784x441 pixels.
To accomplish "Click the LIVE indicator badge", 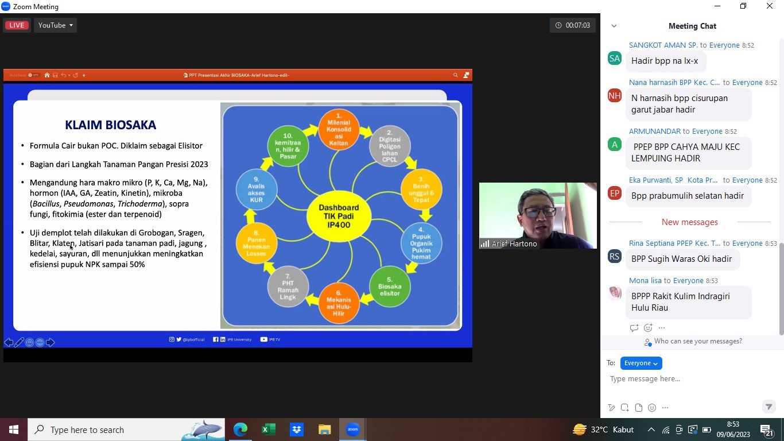I will coord(17,25).
